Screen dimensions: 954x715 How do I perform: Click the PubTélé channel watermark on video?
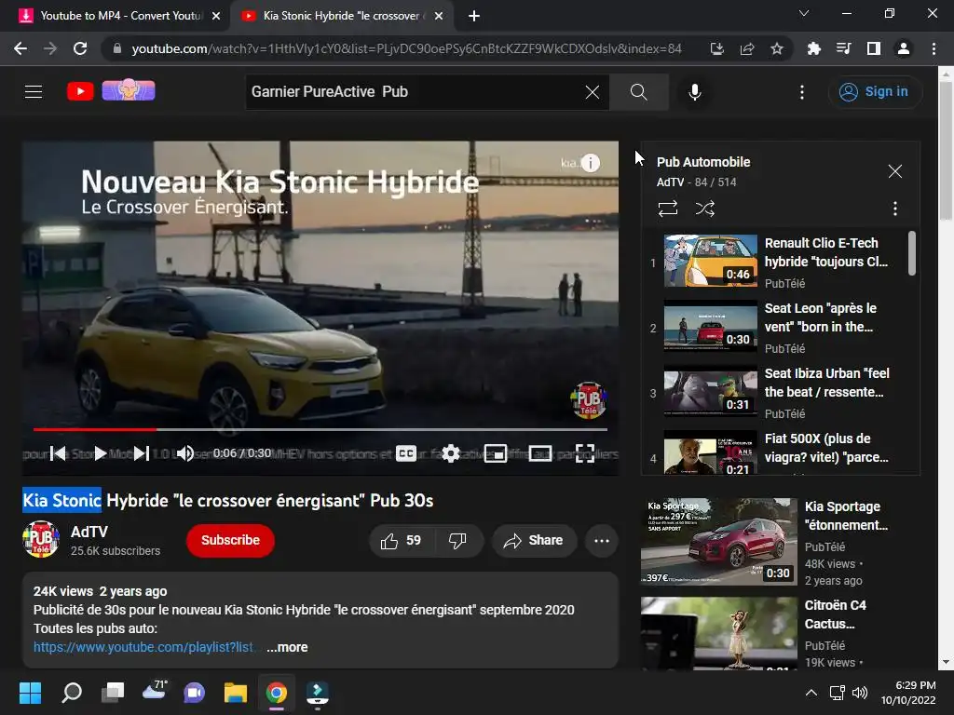[x=588, y=399]
